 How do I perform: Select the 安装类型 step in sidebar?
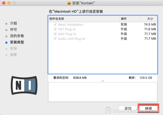[17, 42]
